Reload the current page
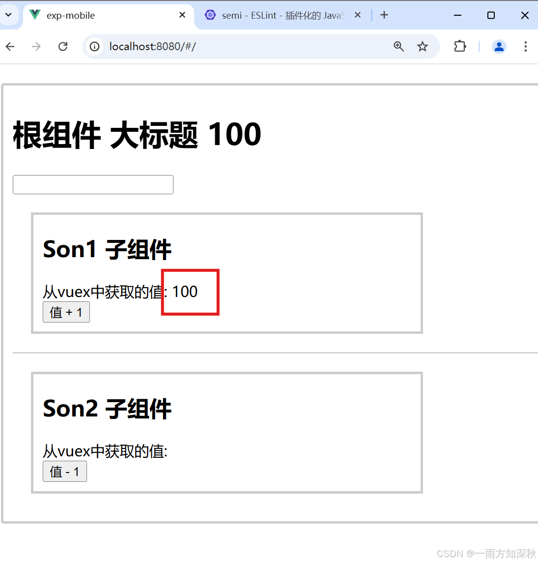The width and height of the screenshot is (538, 562). coord(63,47)
